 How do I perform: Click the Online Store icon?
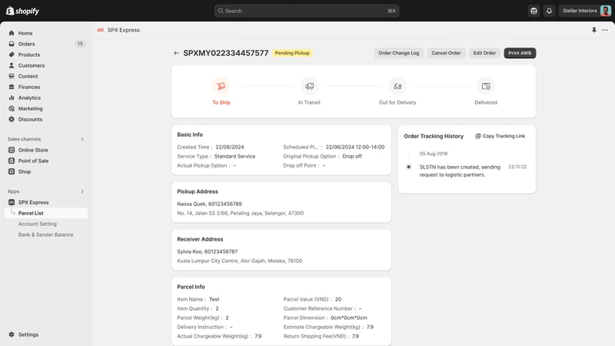(x=12, y=150)
